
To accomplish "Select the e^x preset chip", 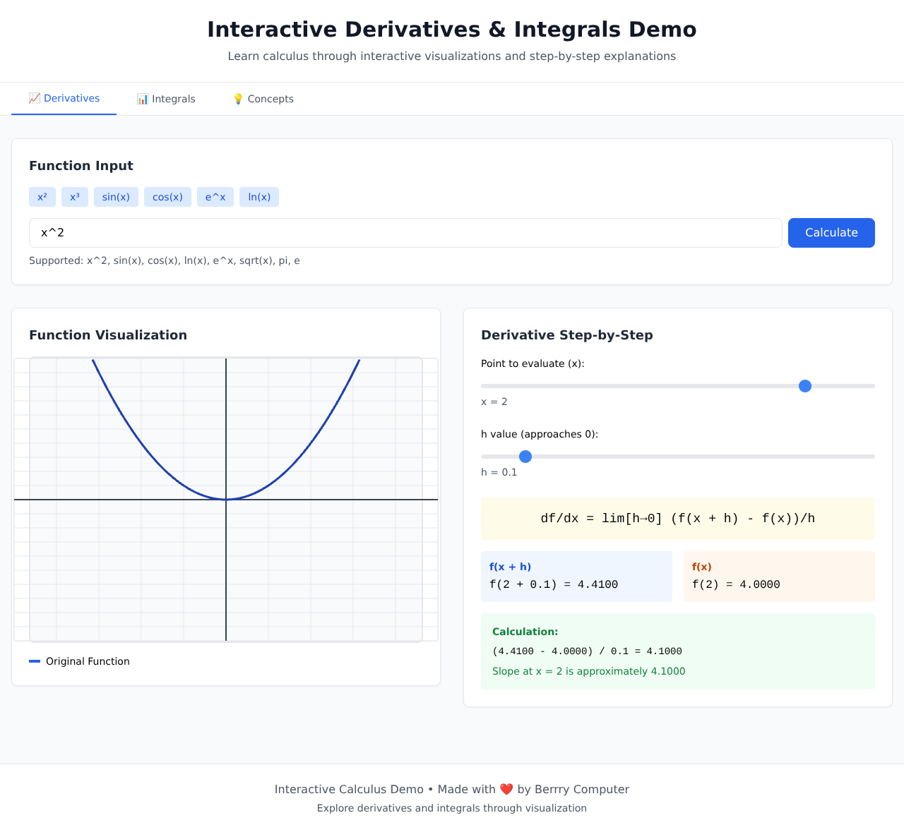I will pyautogui.click(x=215, y=197).
